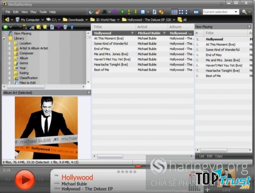
Task: Click the blue square toolbar icon
Action: 142,12
